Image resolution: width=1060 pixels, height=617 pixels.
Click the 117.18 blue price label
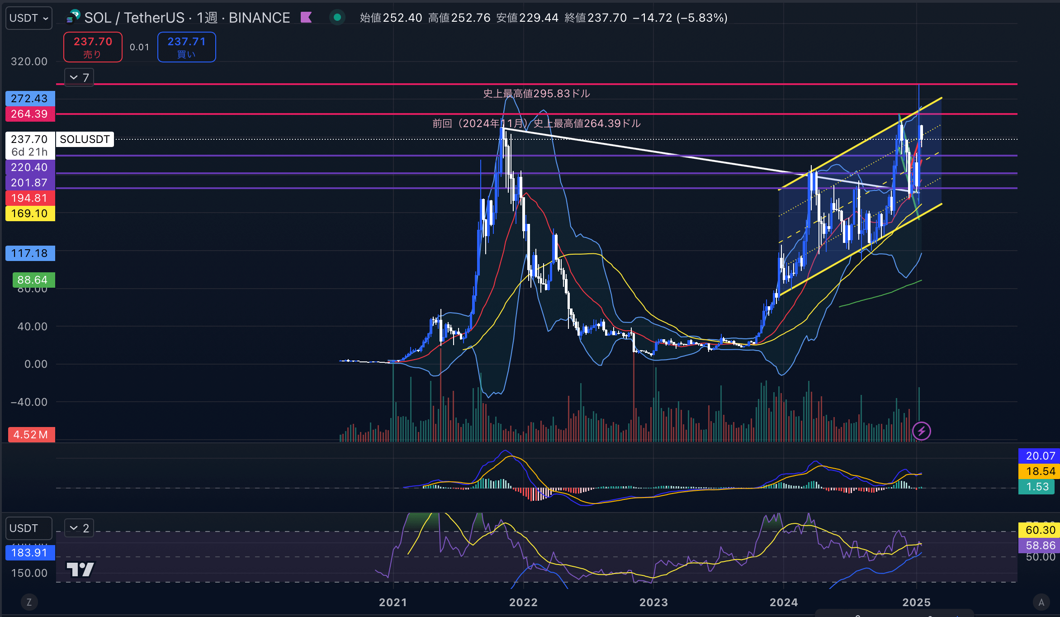click(x=30, y=253)
